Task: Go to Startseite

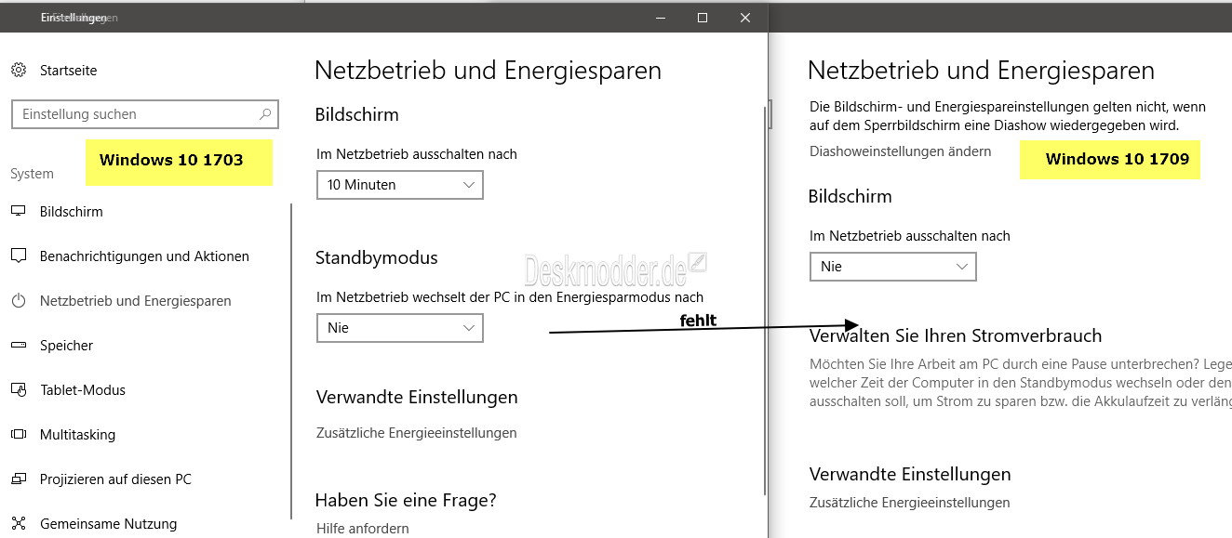Action: 68,71
